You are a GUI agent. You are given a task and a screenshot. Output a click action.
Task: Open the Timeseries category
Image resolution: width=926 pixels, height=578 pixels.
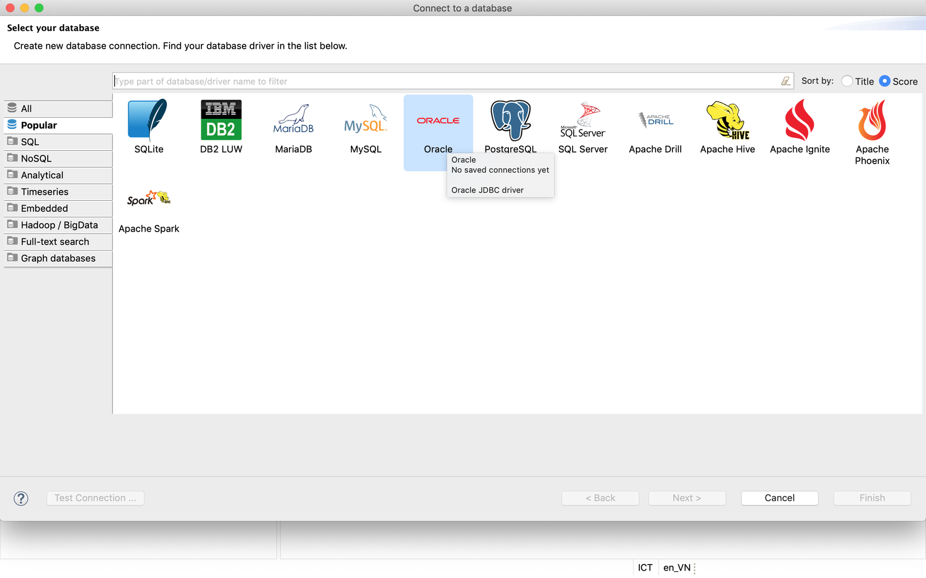click(x=58, y=192)
